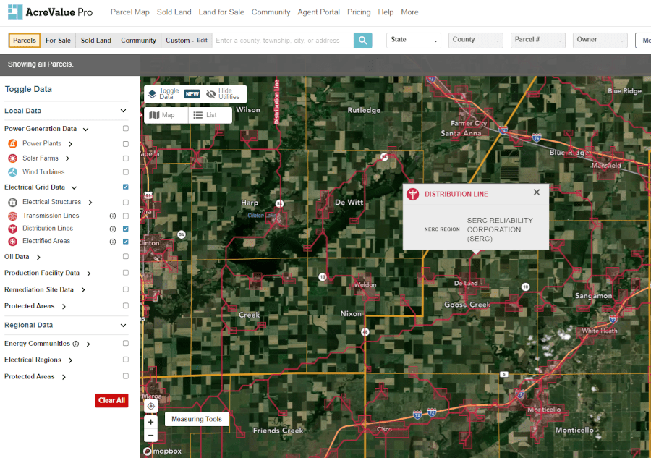Screen dimensions: 651x458
Task: Switch to List view on the map
Action: [x=210, y=115]
